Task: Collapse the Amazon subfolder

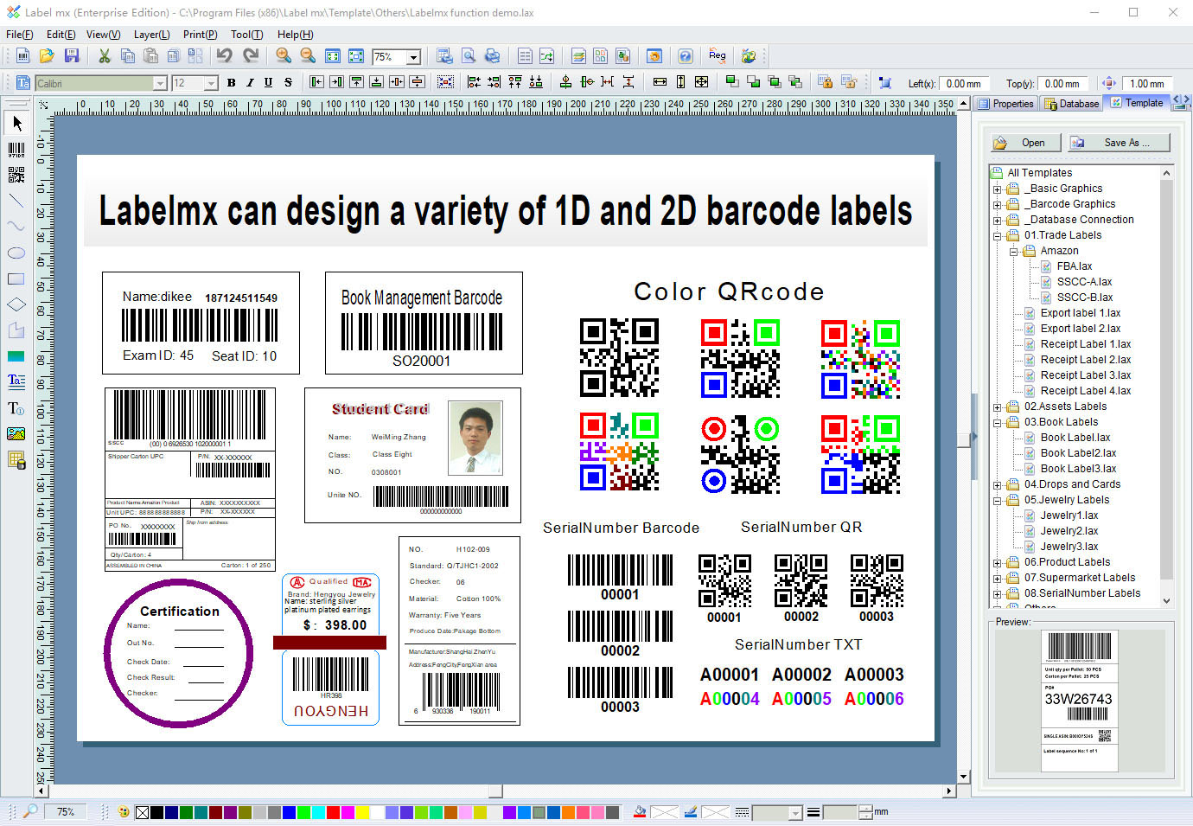Action: [x=1013, y=251]
